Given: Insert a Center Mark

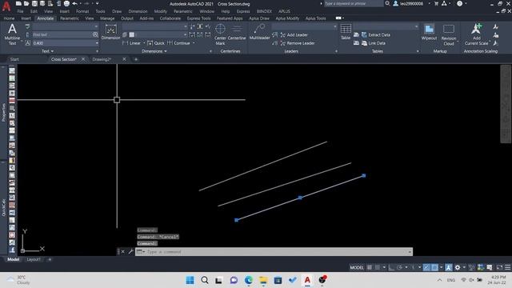Looking at the screenshot, I should (220, 34).
